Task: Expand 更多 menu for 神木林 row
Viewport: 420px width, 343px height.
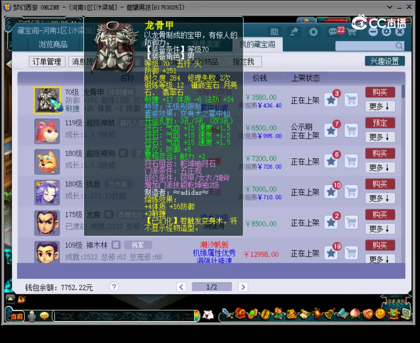Action: [380, 259]
